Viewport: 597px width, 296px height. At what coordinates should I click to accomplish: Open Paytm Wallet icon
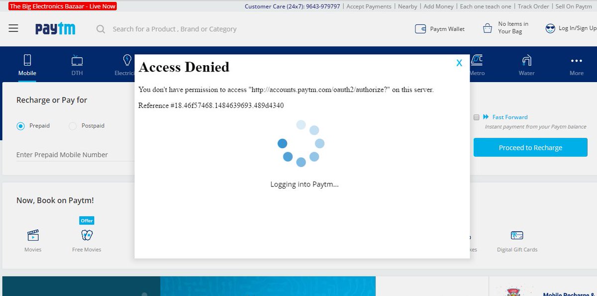coord(420,29)
